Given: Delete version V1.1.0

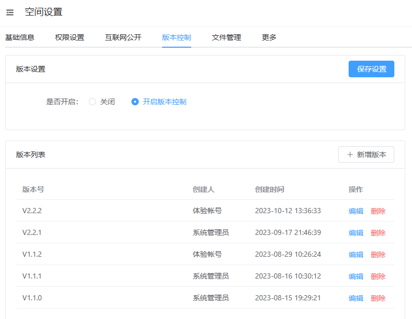Looking at the screenshot, I should (x=378, y=298).
